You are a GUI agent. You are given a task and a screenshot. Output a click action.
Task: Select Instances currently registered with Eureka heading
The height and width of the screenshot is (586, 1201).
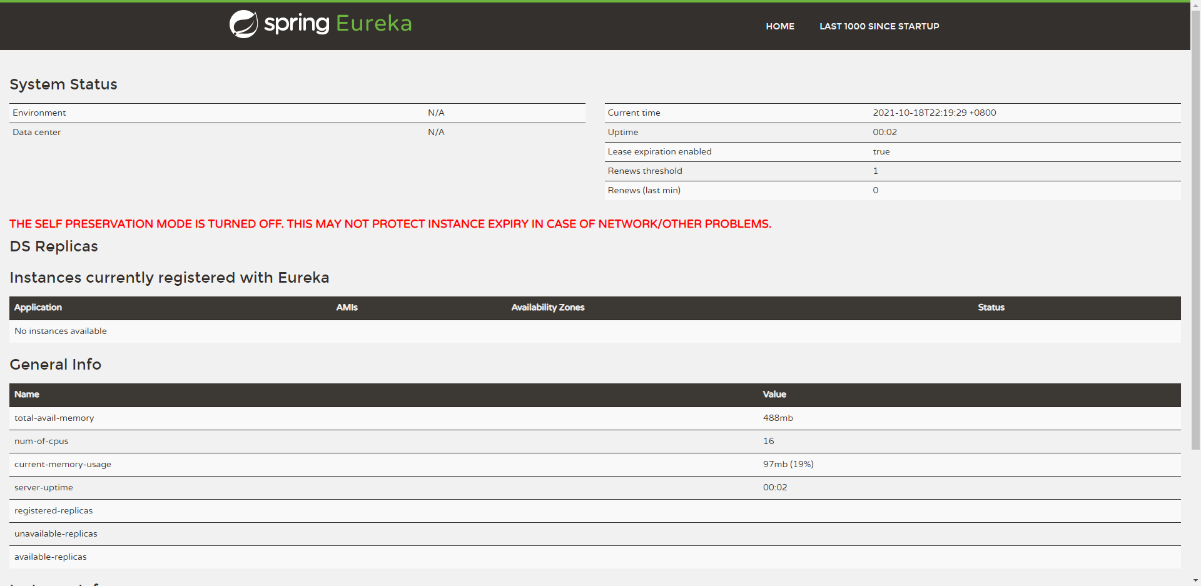(169, 278)
